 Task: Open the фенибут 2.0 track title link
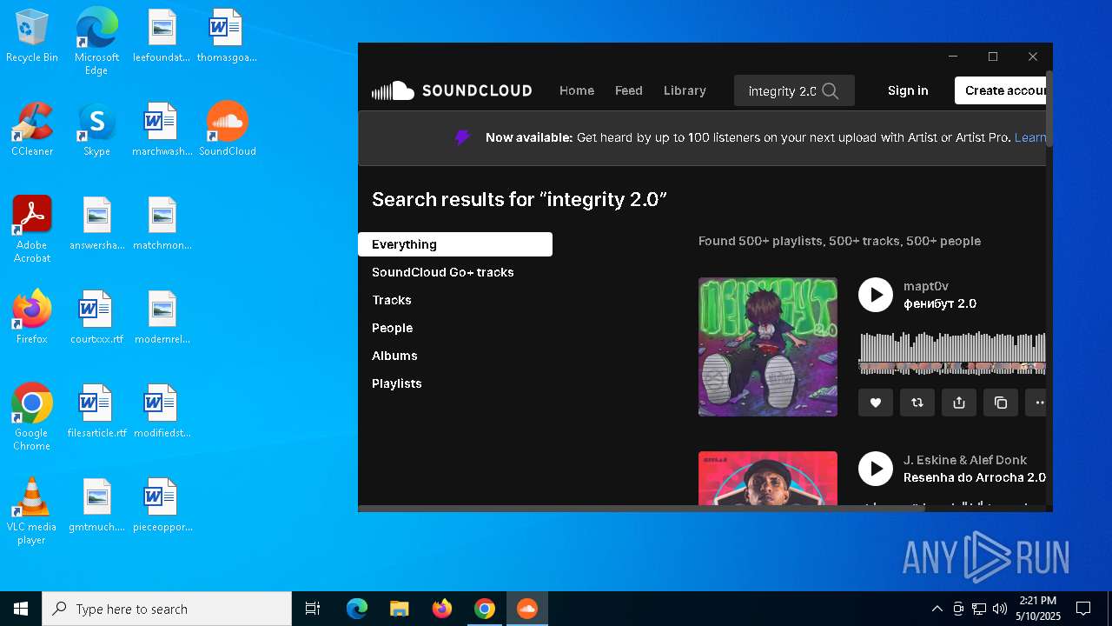pyautogui.click(x=940, y=303)
